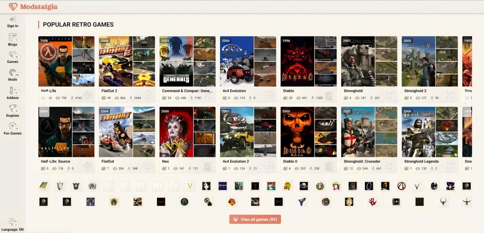Viewport: 484px width, 233px height.
Task: Click the black-haired anime girl icon
Action: pos(206,185)
